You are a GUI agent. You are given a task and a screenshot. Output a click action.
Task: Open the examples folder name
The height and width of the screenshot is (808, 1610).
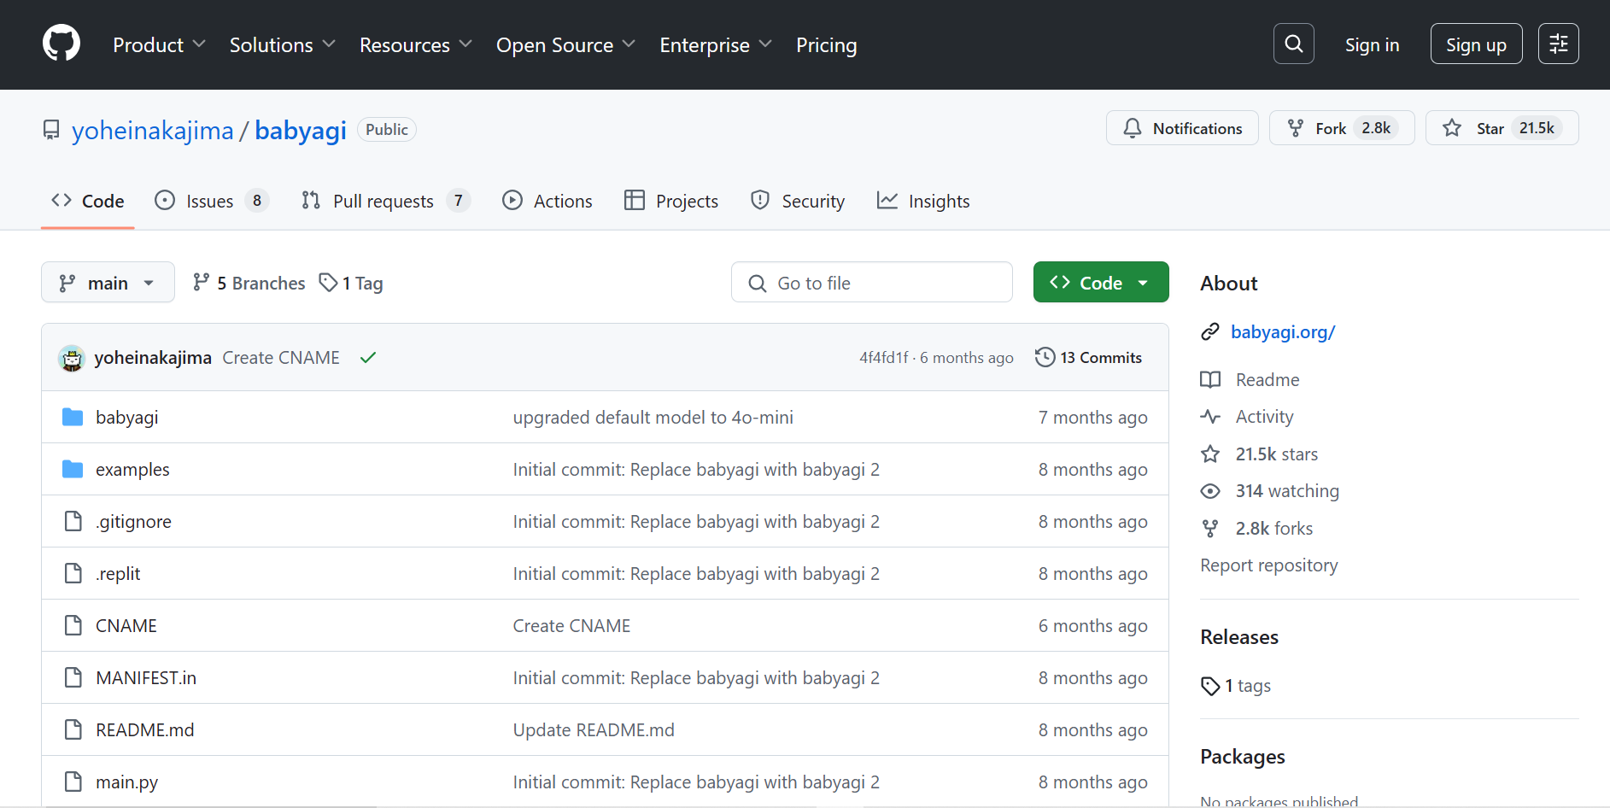132,469
